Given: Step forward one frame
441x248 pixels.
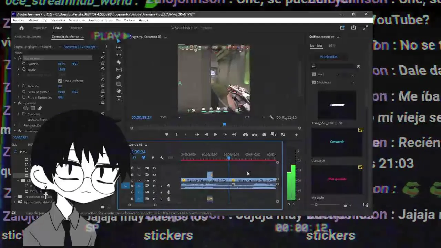Looking at the screenshot, I should point(225,135).
